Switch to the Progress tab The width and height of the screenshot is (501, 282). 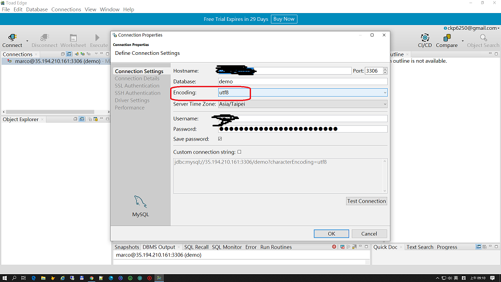point(447,247)
